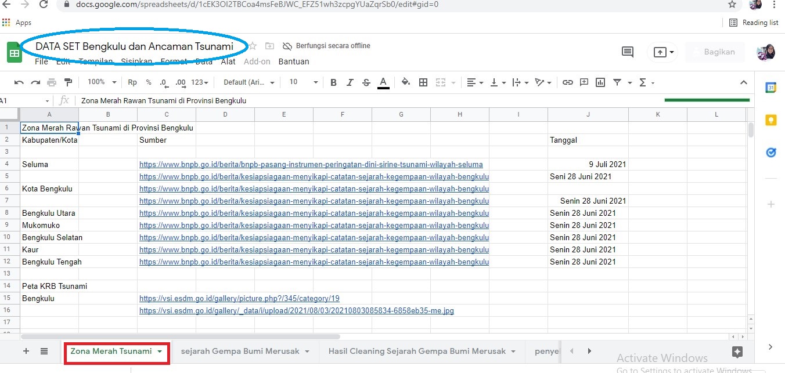The height and width of the screenshot is (373, 785).
Task: Insert a link using the toolbar icon
Action: click(568, 82)
